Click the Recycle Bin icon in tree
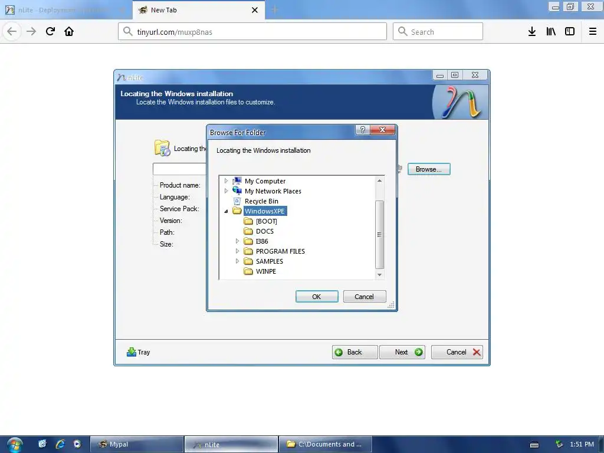Viewport: 604px width, 453px height. 237,201
